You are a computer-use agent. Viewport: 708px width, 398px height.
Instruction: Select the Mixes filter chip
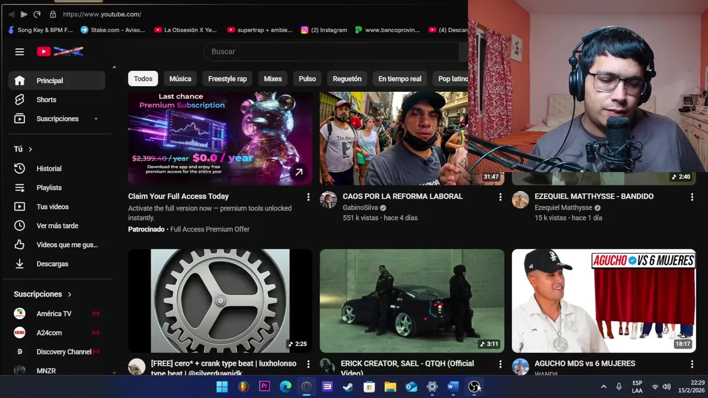[x=273, y=79]
